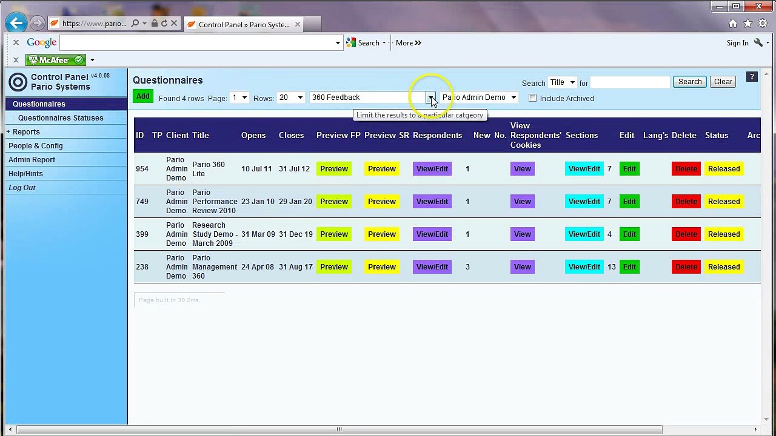
Task: Click the Search button beside Clear
Action: [690, 82]
